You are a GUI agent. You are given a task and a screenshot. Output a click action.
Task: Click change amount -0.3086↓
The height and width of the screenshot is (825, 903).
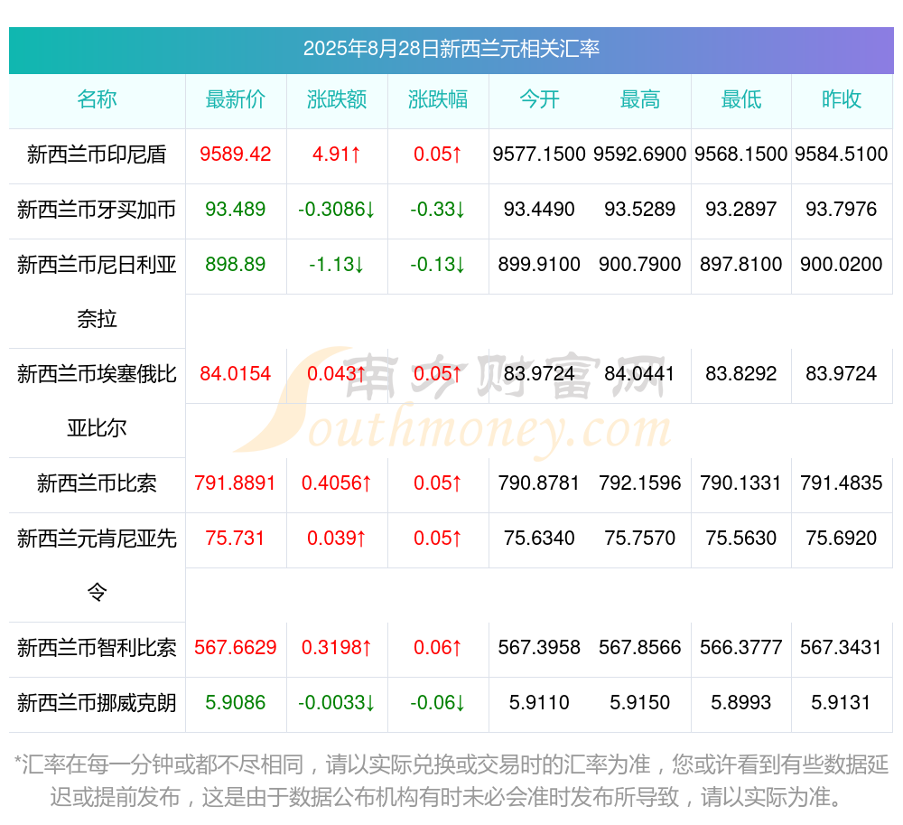(337, 209)
